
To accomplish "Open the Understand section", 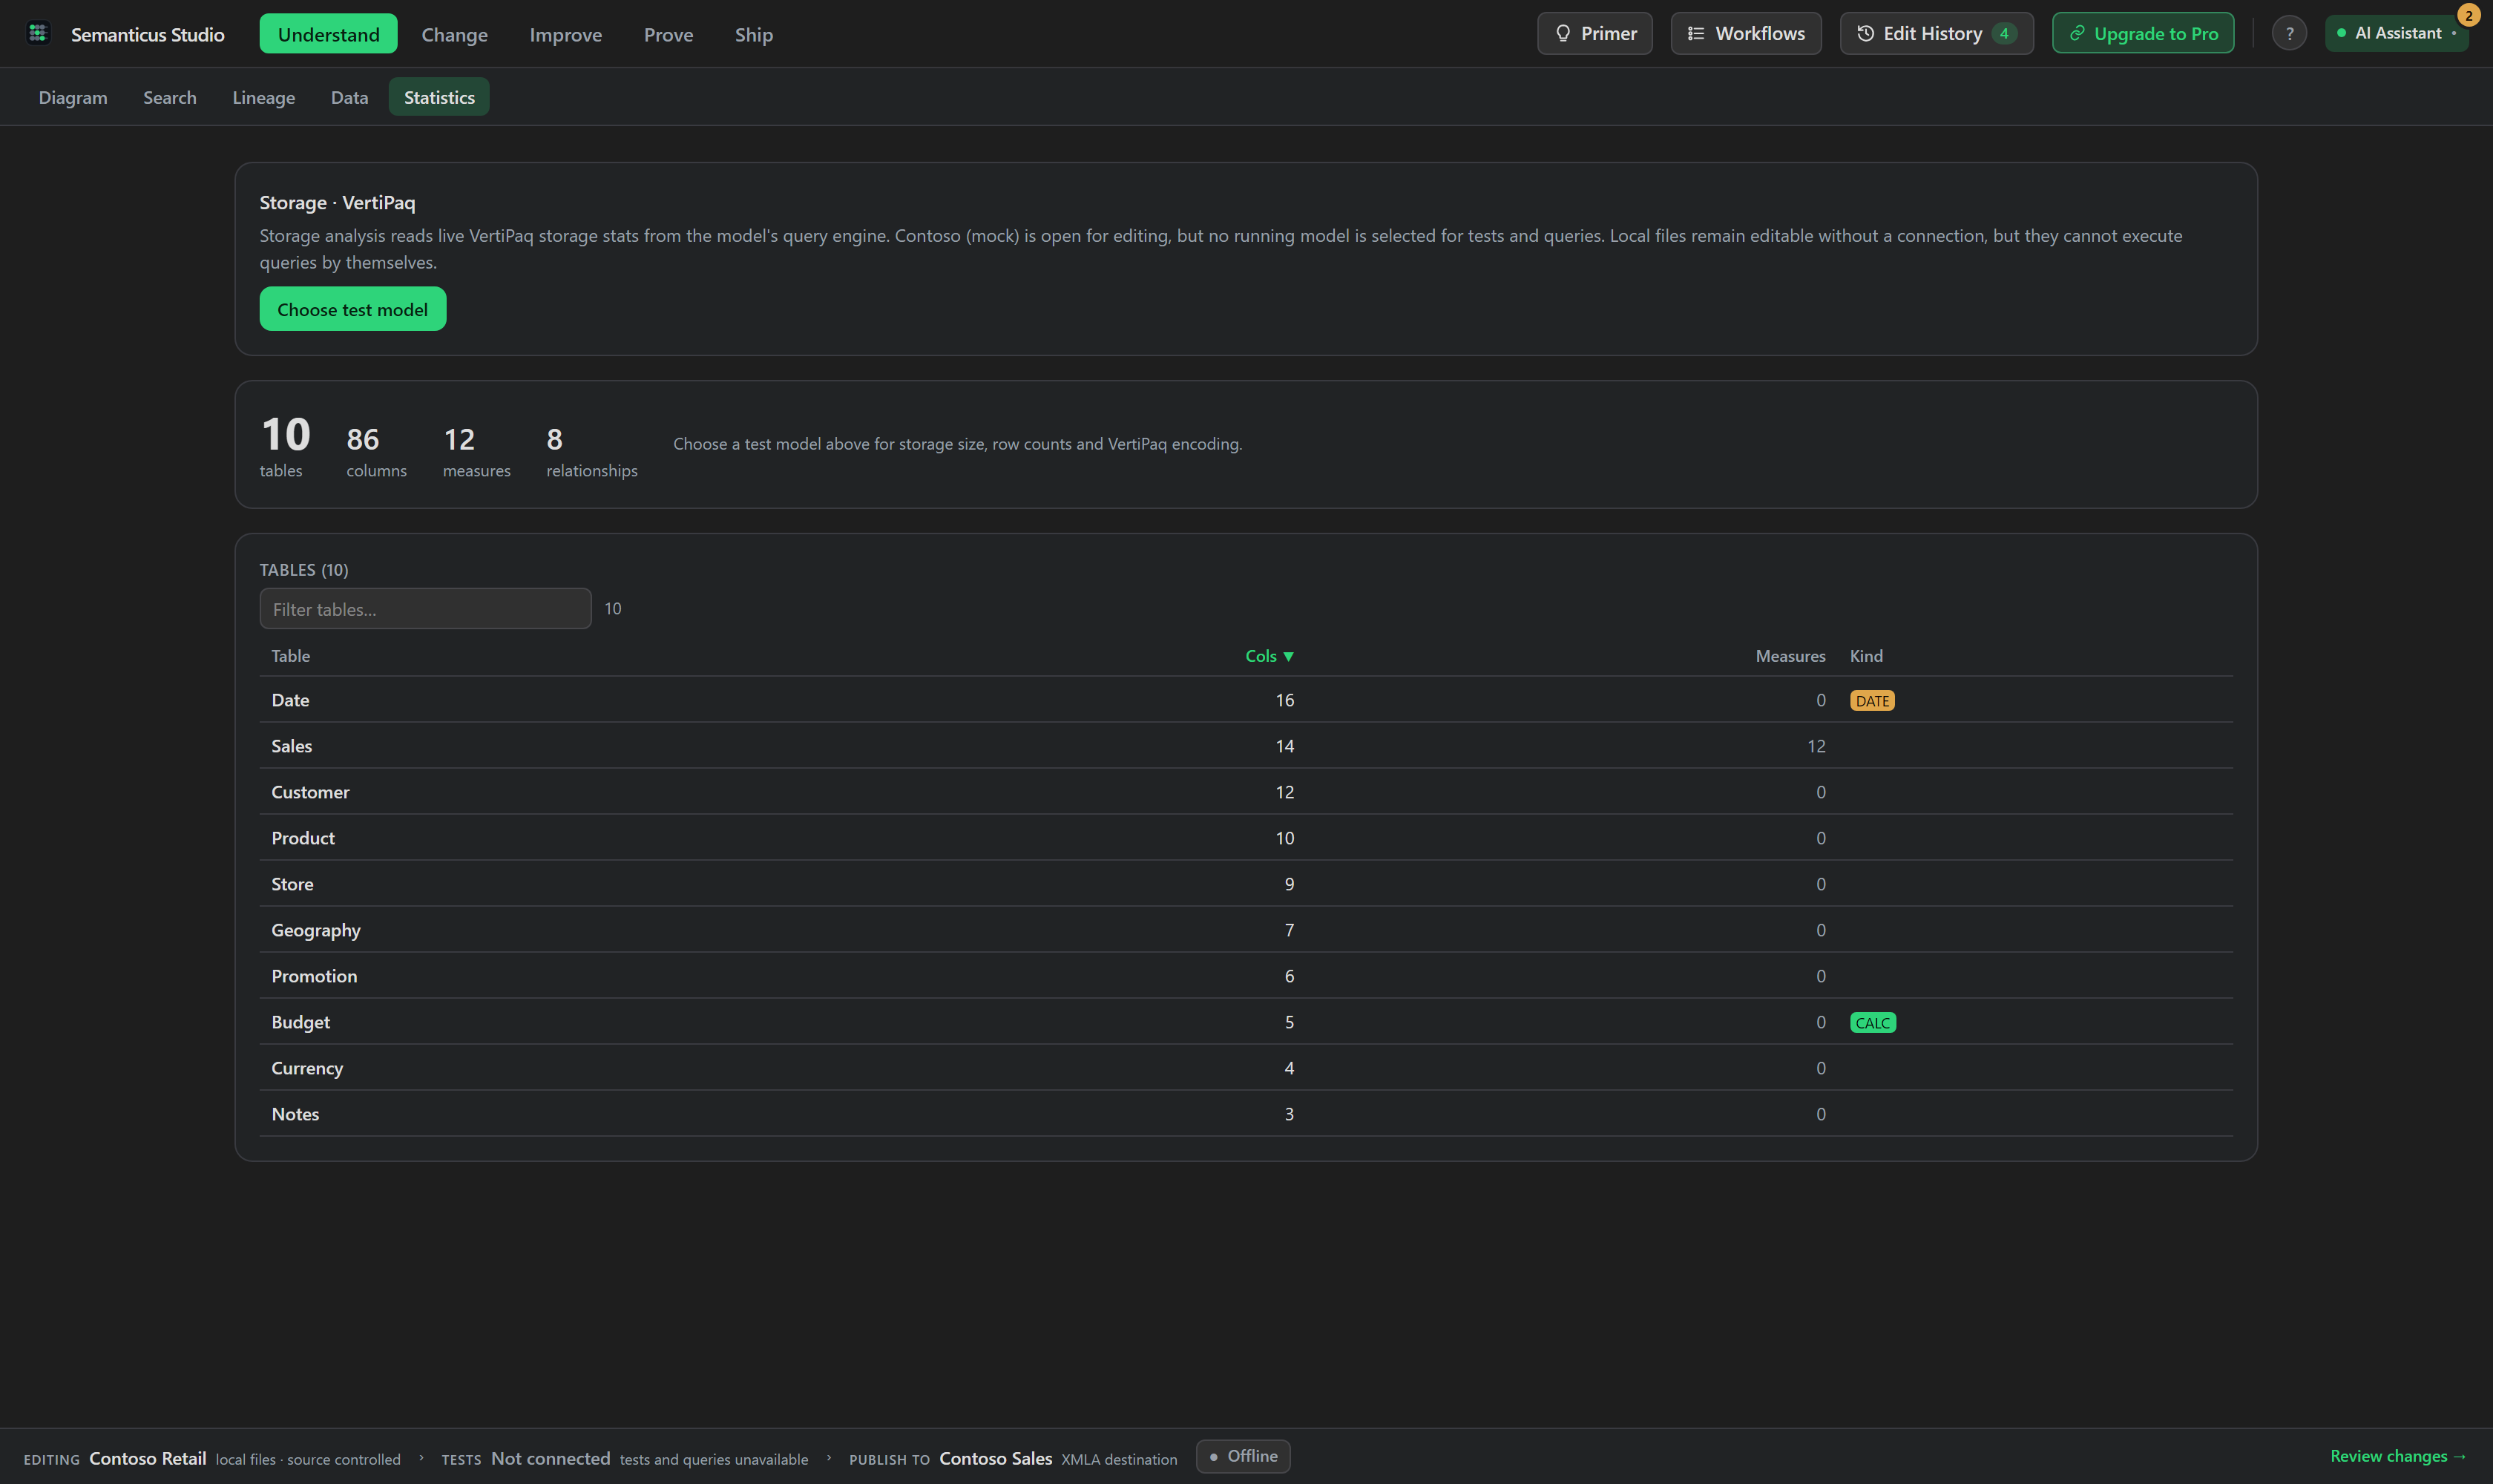I will tap(328, 34).
